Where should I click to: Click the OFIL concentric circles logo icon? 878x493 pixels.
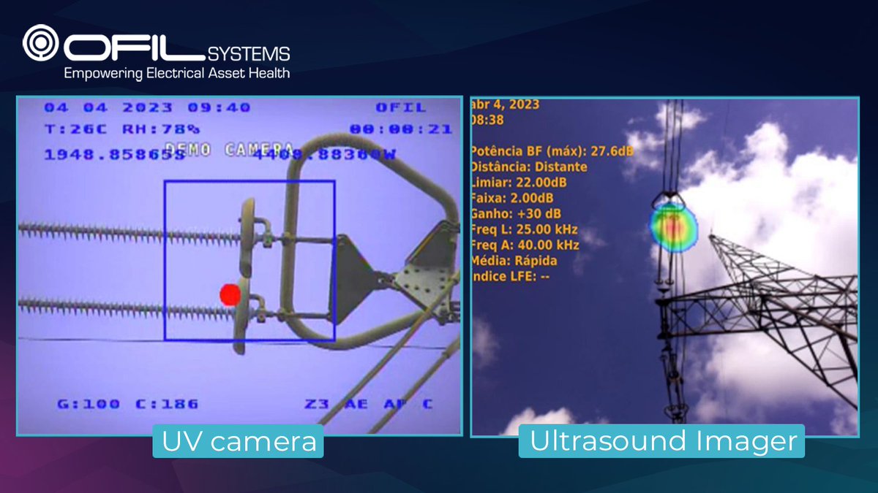[x=40, y=44]
